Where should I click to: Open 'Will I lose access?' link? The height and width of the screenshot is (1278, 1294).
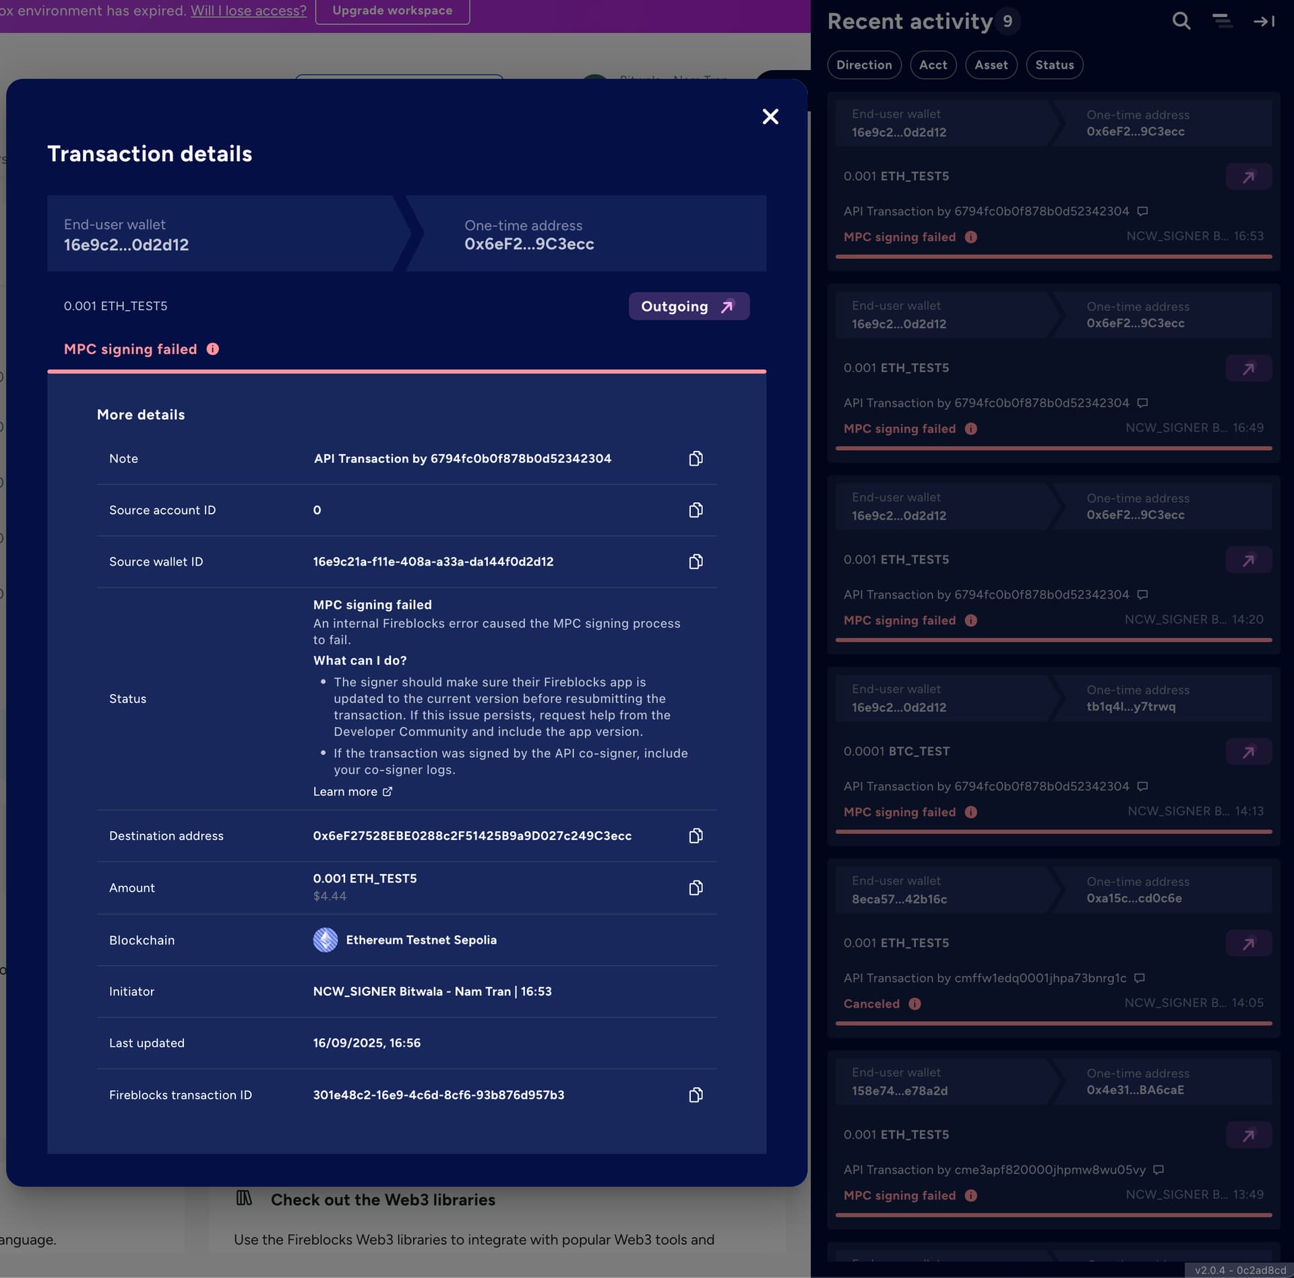click(x=248, y=11)
